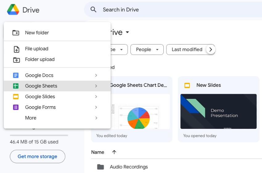Image resolution: width=262 pixels, height=173 pixels.
Task: Select Google Slides in the New menu
Action: 57,97
